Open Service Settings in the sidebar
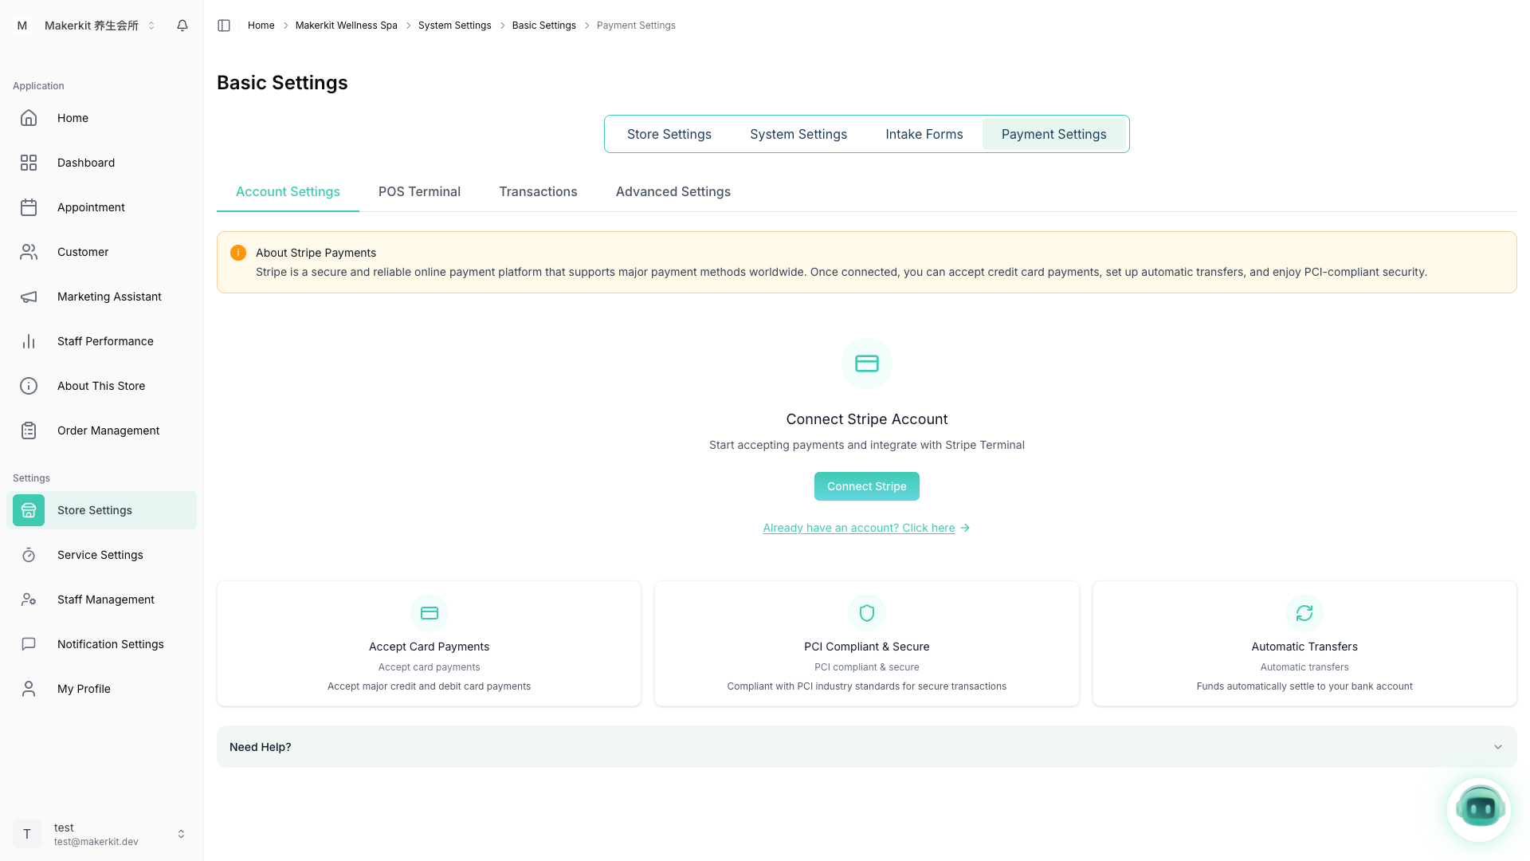The height and width of the screenshot is (861, 1530). click(100, 555)
